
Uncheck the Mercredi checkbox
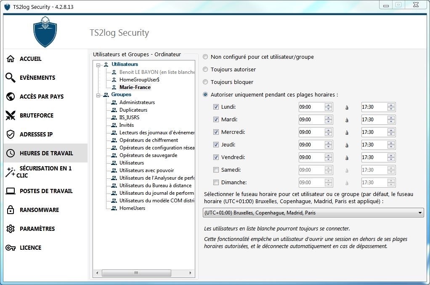[x=216, y=132]
